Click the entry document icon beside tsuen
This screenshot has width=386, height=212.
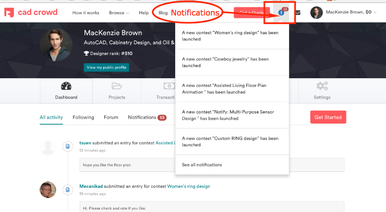(68, 146)
